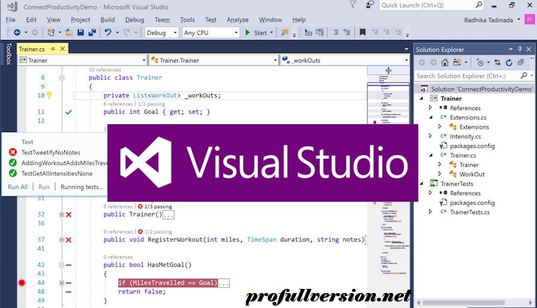Select packages.config under TrainerTests
The height and width of the screenshot is (308, 537).
coord(472,202)
